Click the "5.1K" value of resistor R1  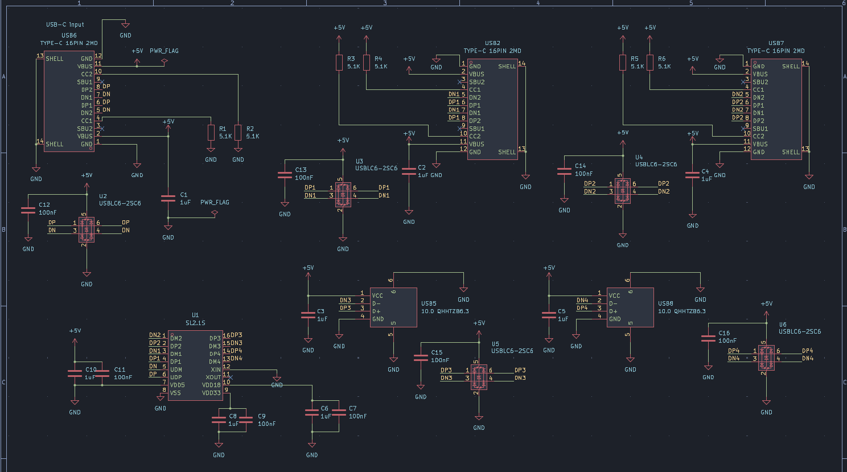pyautogui.click(x=225, y=136)
